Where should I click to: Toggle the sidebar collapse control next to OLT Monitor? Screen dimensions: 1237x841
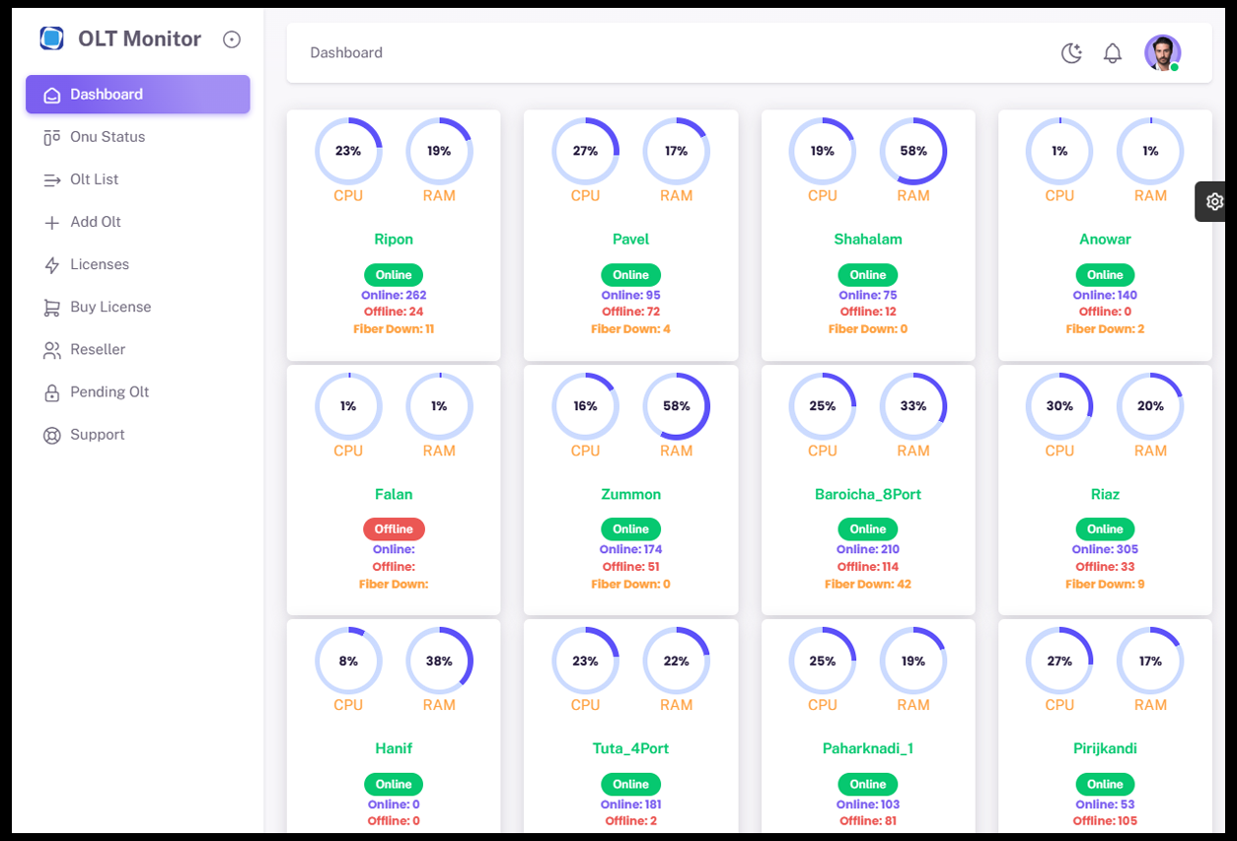[x=232, y=38]
